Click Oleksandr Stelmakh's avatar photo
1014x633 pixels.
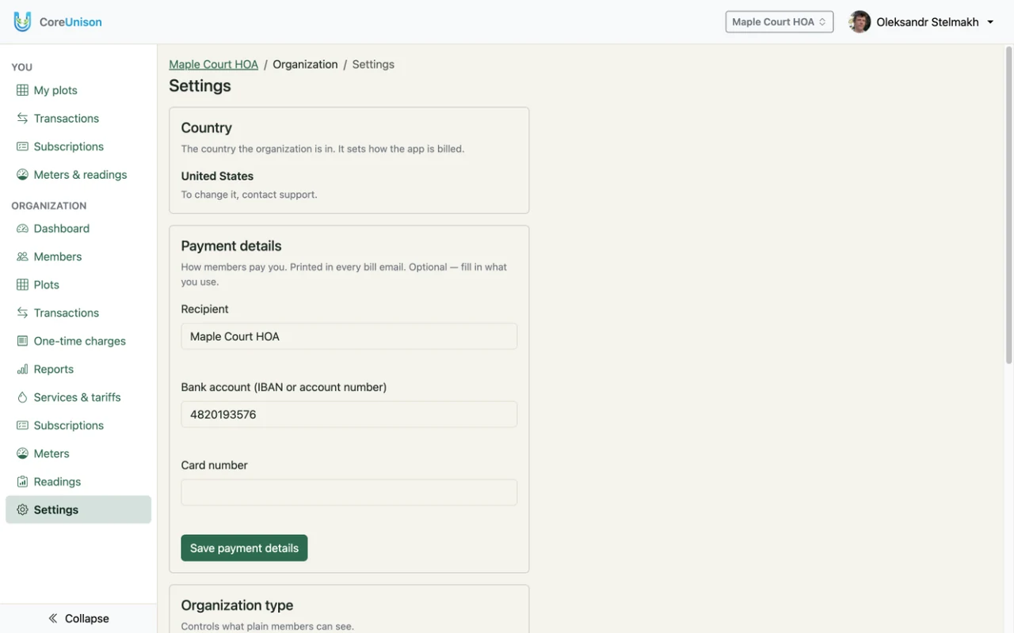[860, 22]
